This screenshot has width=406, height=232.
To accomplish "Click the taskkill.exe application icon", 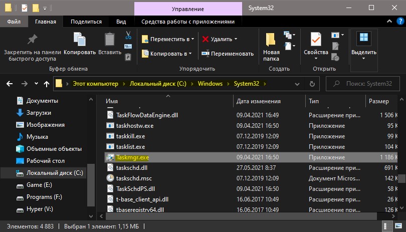I will (x=110, y=136).
